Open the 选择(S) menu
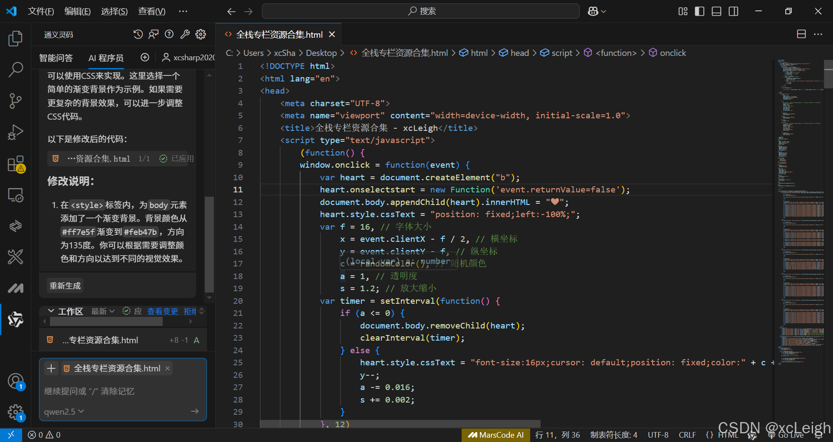Viewport: 833px width, 442px height. click(114, 11)
